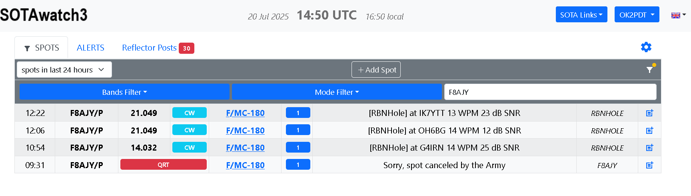
Task: Expand the Bands Filter dropdown
Action: pyautogui.click(x=124, y=92)
